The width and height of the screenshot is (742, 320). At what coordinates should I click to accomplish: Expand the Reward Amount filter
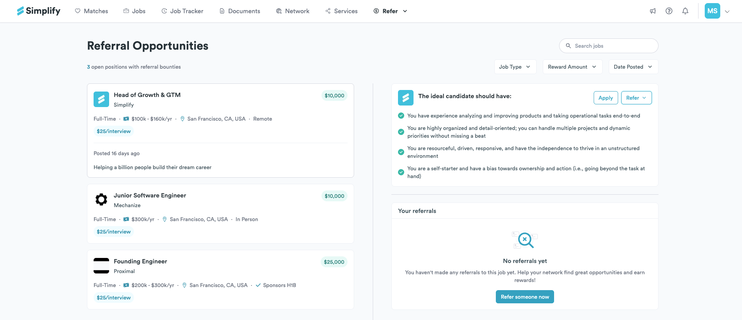coord(573,67)
